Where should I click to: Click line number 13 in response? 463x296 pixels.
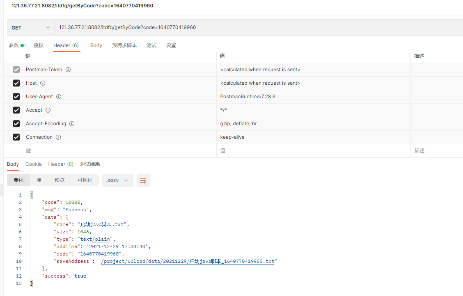[19, 283]
